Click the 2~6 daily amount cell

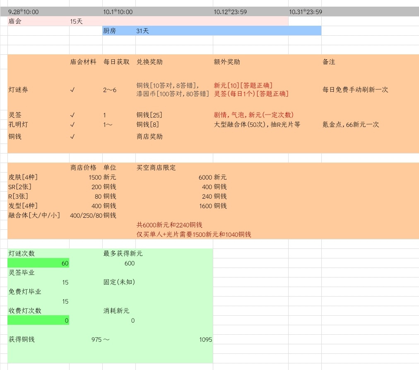click(x=110, y=90)
